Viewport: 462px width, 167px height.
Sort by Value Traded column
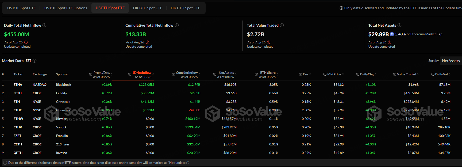pos(406,74)
